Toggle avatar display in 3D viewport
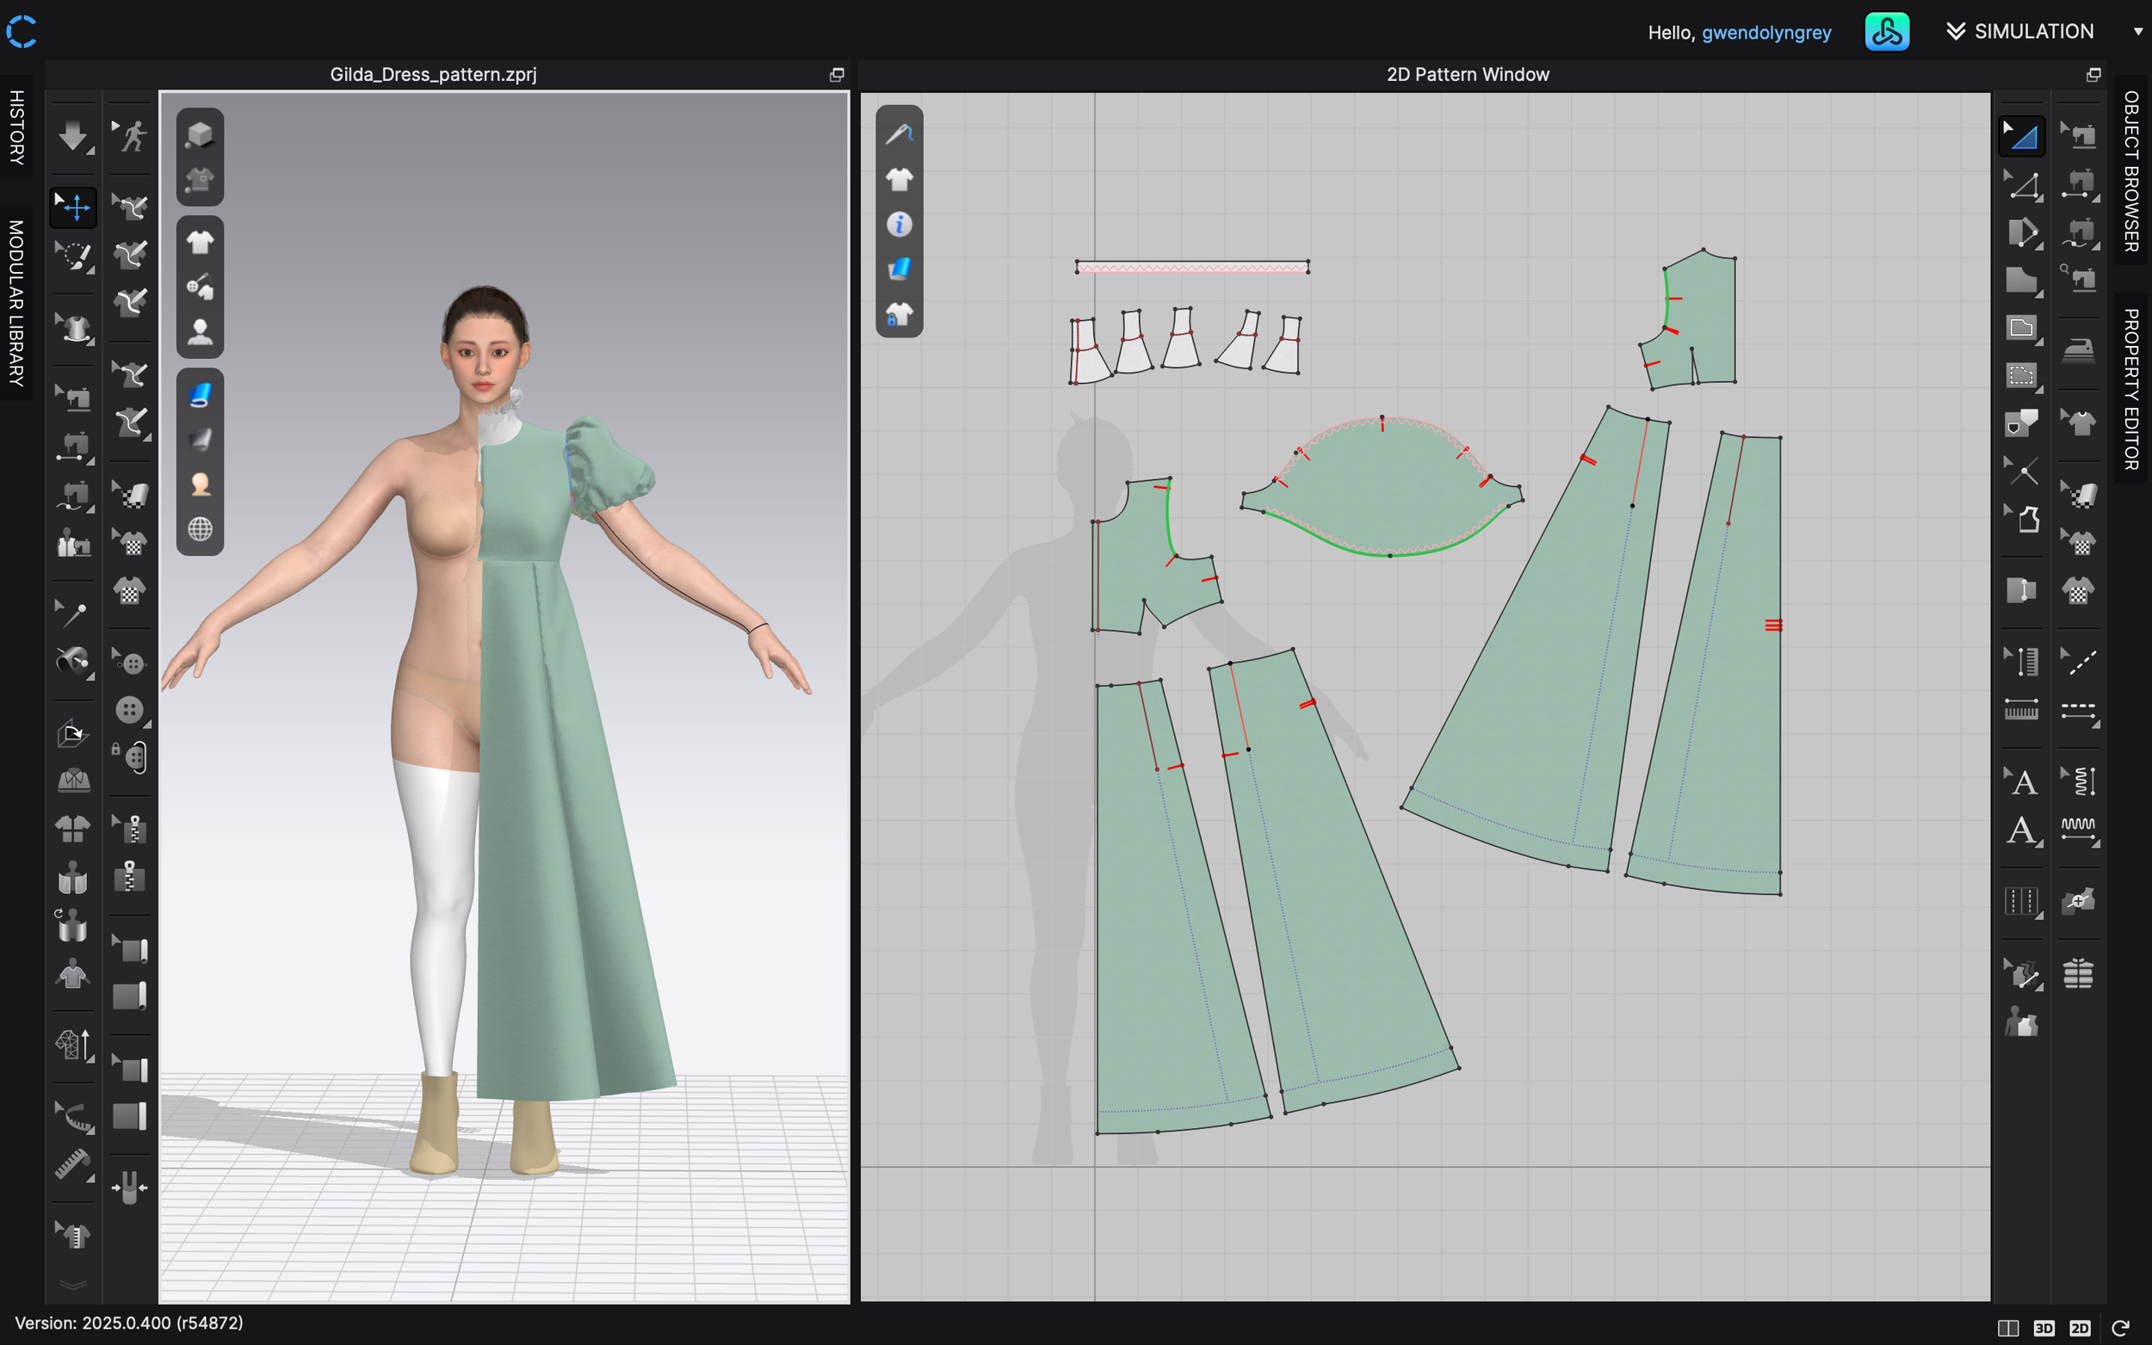The height and width of the screenshot is (1345, 2152). [200, 332]
